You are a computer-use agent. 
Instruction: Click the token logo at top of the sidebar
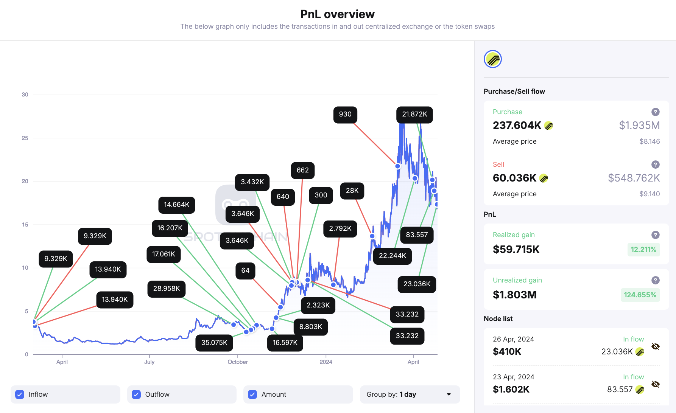pyautogui.click(x=492, y=59)
